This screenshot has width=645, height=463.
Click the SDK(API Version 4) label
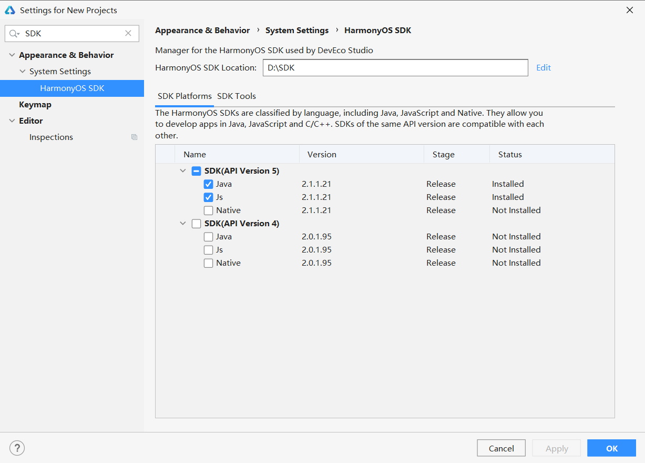coord(242,224)
